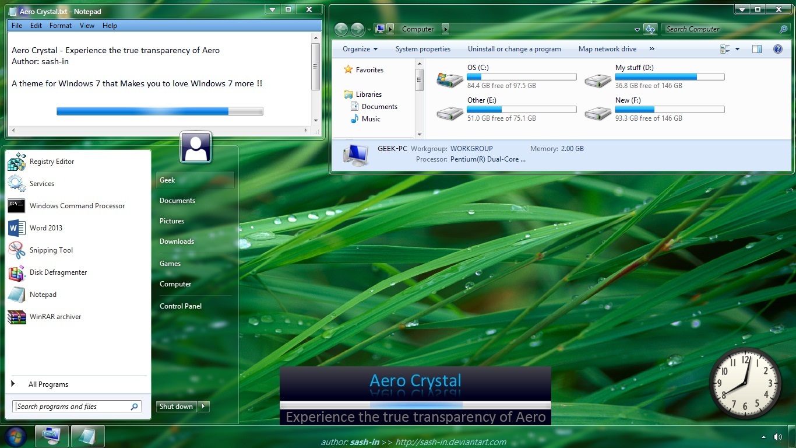796x448 pixels.
Task: Click Notepad vertical scrollbar thumb
Action: (316, 66)
